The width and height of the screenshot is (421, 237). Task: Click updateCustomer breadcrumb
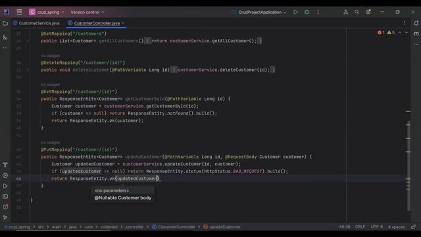click(222, 226)
